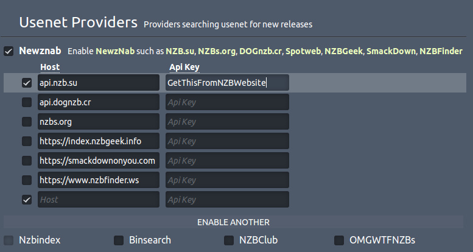
Task: Uncheck the api.nzb.su provider checkbox
Action: tap(27, 83)
